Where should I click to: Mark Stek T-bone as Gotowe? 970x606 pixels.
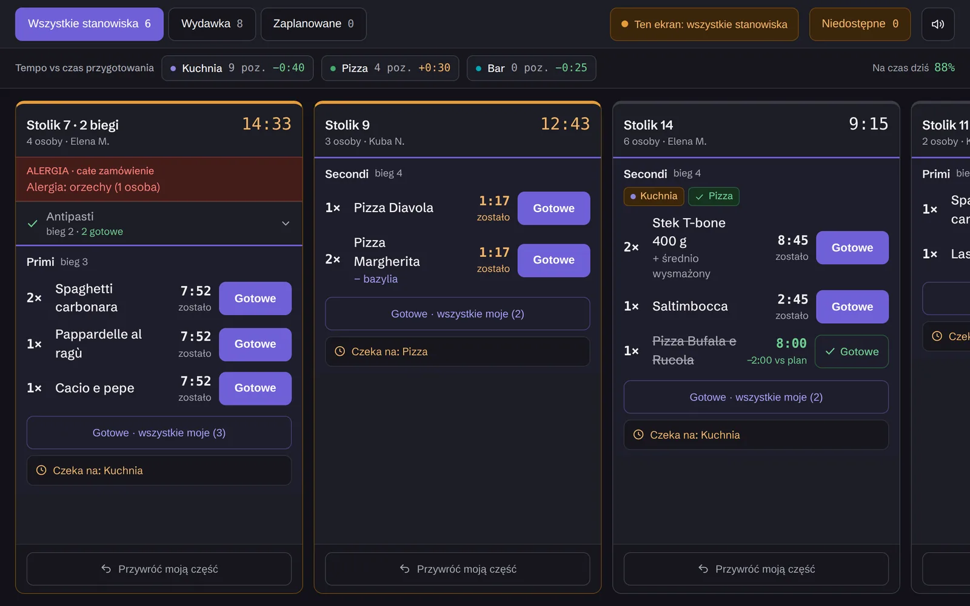[852, 248]
